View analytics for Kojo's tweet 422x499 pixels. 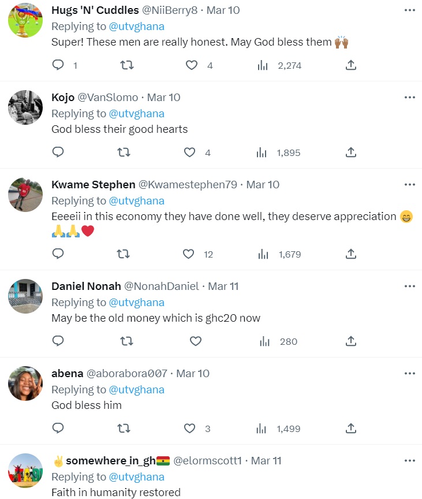coord(263,152)
